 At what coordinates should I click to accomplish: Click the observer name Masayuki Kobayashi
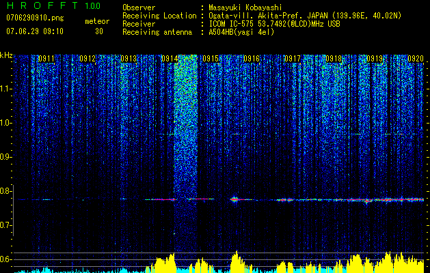pos(245,8)
